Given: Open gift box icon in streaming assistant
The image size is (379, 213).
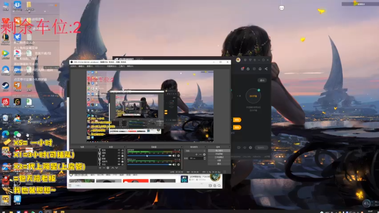Looking at the screenshot, I should [x=243, y=69].
